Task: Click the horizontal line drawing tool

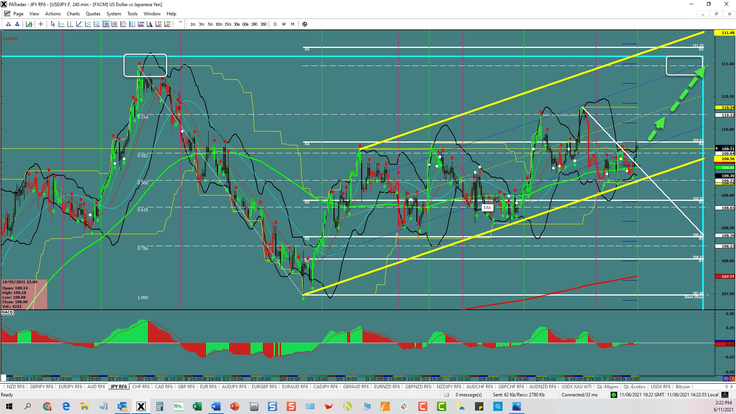Action: 61,24
